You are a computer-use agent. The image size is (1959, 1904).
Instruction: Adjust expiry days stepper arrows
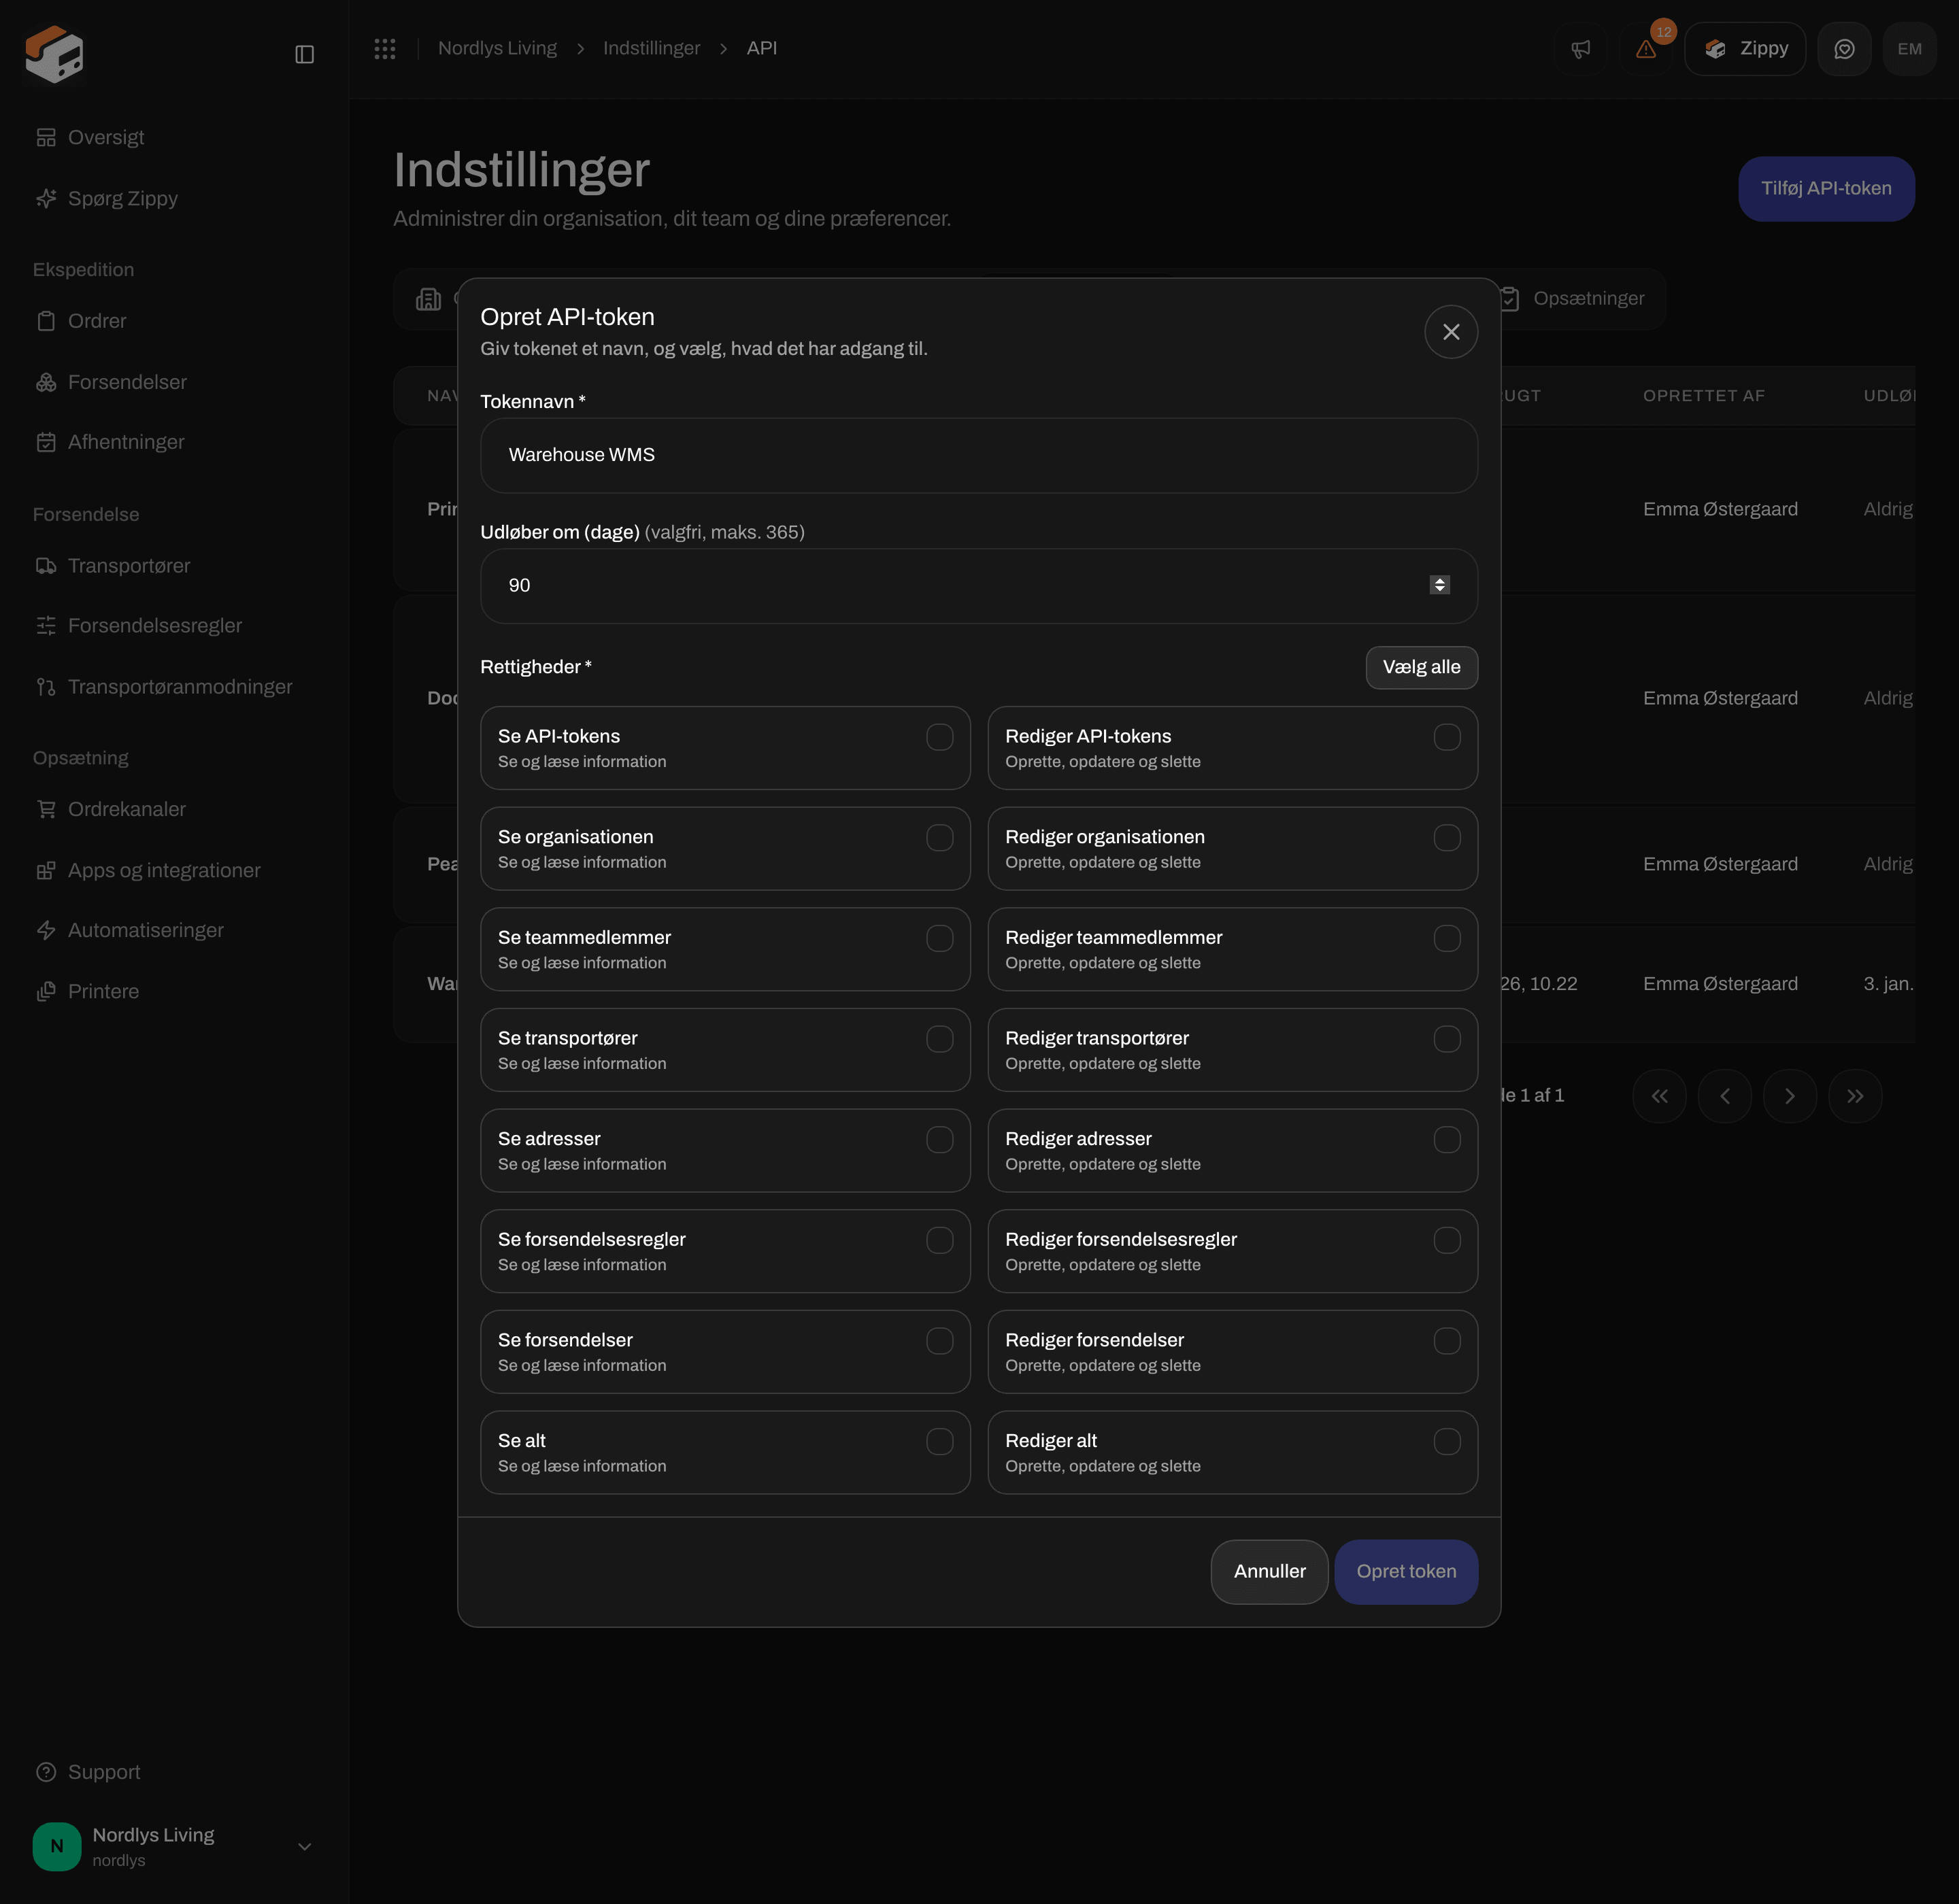tap(1440, 585)
